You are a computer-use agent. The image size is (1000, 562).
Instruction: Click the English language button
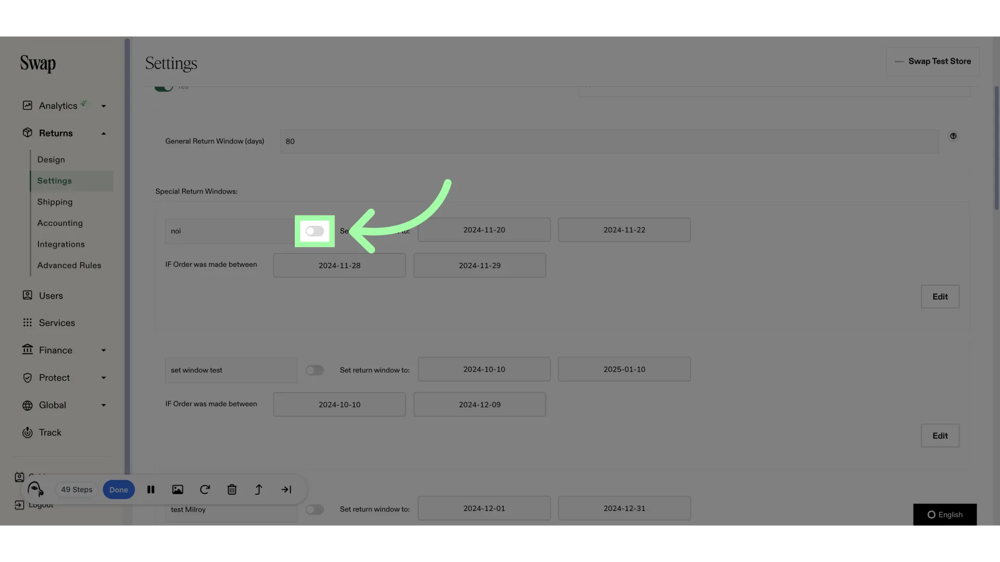coord(945,515)
